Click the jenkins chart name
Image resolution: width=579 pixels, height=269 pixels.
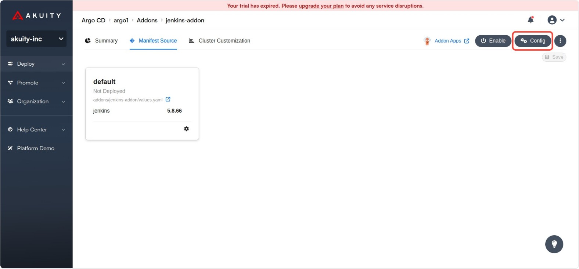tap(101, 111)
